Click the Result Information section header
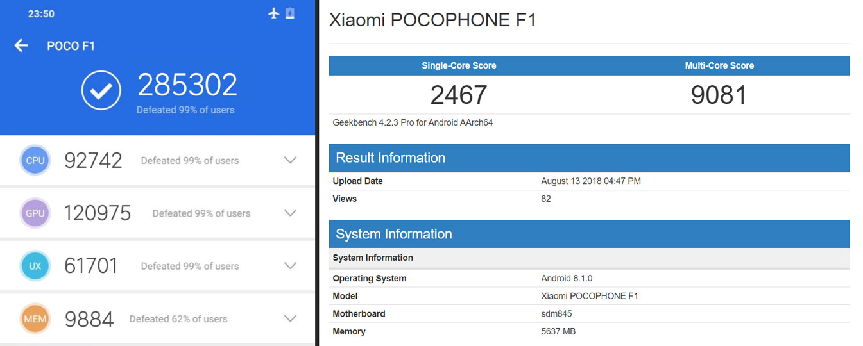This screenshot has height=346, width=863. [x=589, y=158]
